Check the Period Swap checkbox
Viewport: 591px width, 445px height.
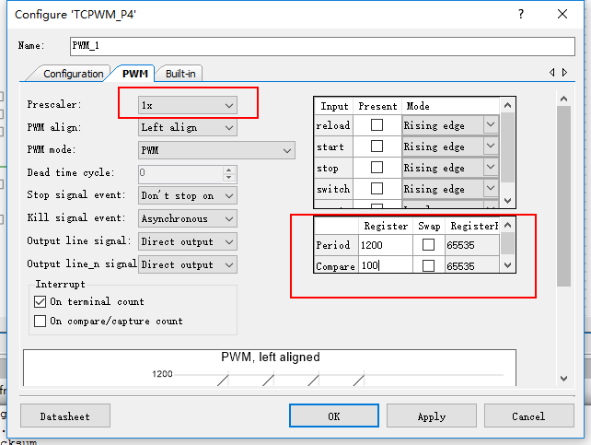(x=428, y=245)
